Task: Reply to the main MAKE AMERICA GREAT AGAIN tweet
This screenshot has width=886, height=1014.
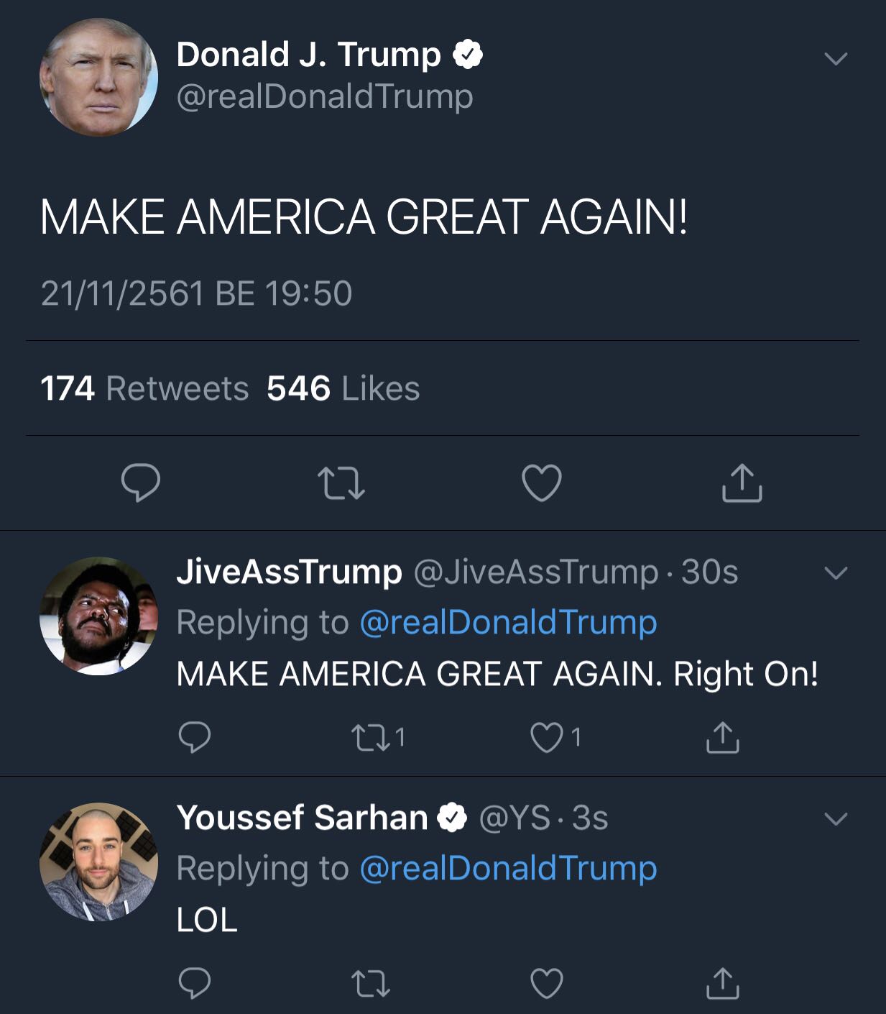Action: coord(141,483)
